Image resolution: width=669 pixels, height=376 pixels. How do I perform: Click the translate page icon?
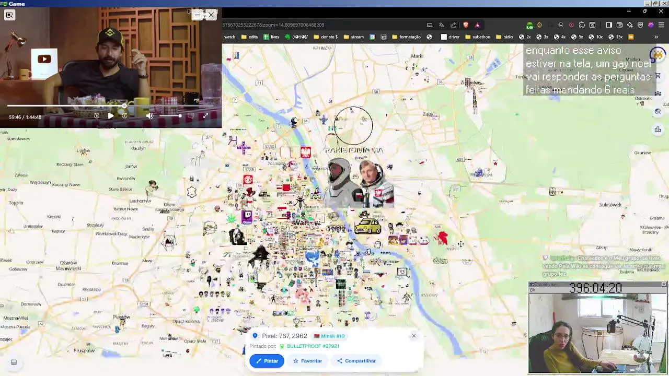click(x=441, y=25)
